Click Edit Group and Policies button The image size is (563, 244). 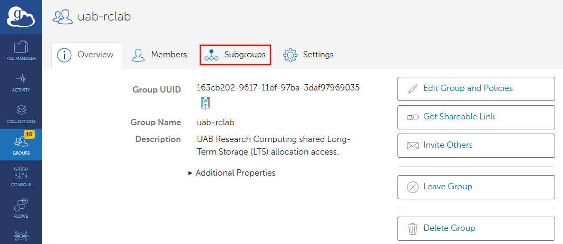pos(475,88)
